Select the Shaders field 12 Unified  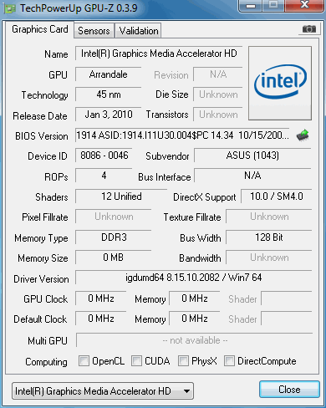pos(121,196)
